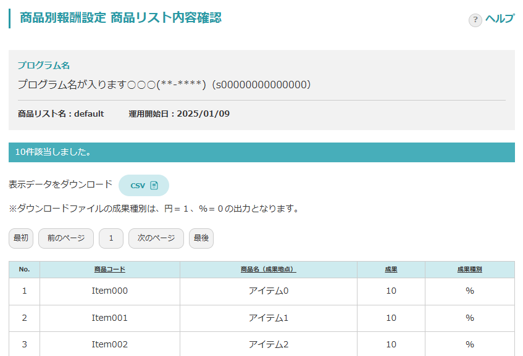This screenshot has height=356, width=523.
Task: Download the displayed data as CSV
Action: tap(143, 185)
